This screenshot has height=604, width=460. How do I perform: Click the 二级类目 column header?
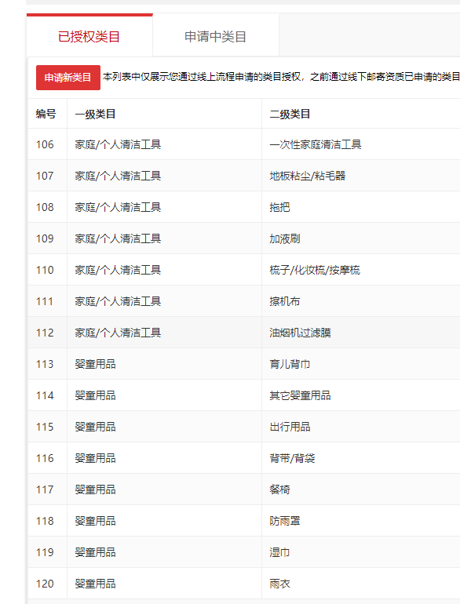coord(290,114)
